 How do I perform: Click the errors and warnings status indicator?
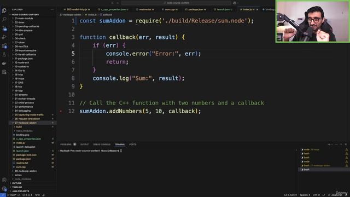coord(27,195)
